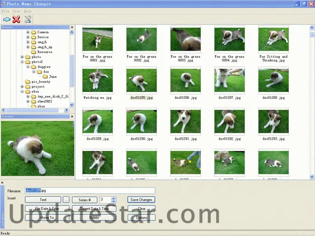The height and width of the screenshot is (236, 315).
Task: Click the Delete button
Action: (94, 217)
